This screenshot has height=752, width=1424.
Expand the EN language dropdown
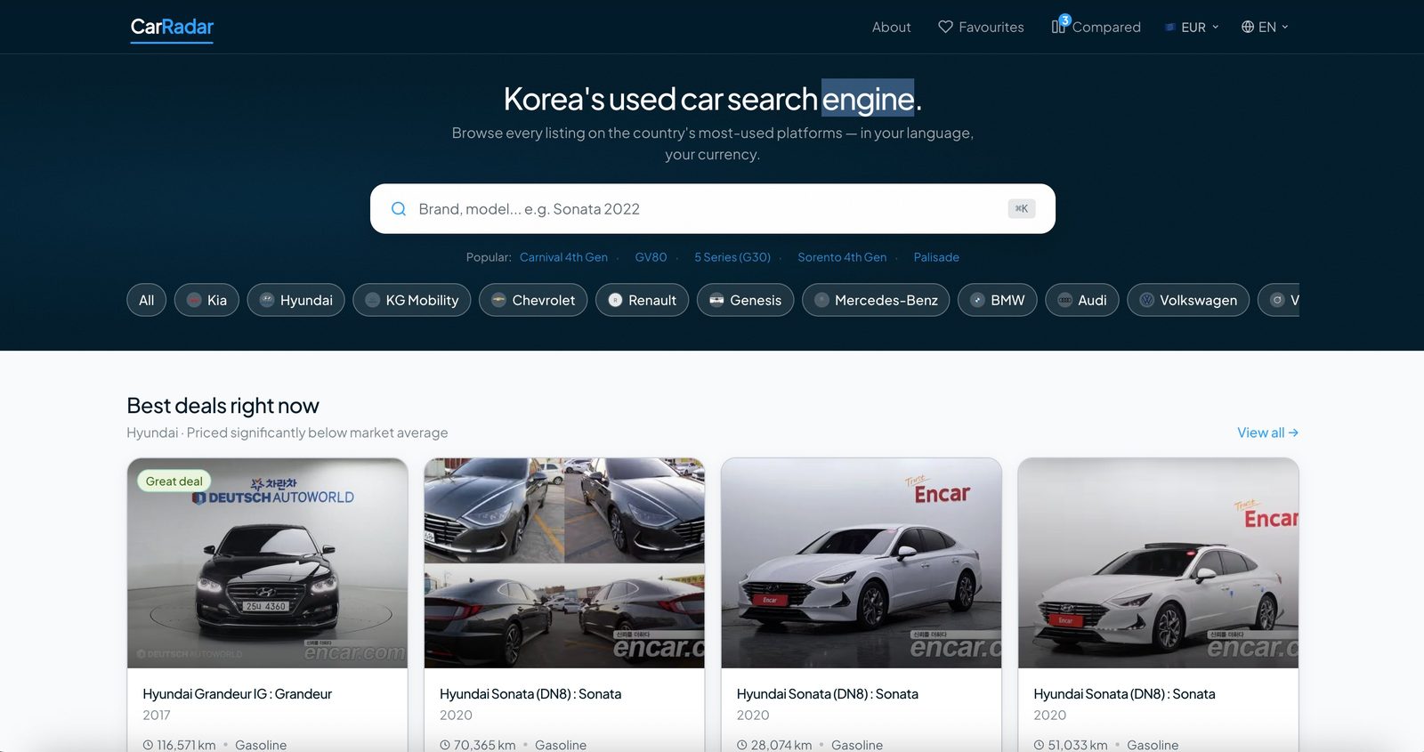1265,27
